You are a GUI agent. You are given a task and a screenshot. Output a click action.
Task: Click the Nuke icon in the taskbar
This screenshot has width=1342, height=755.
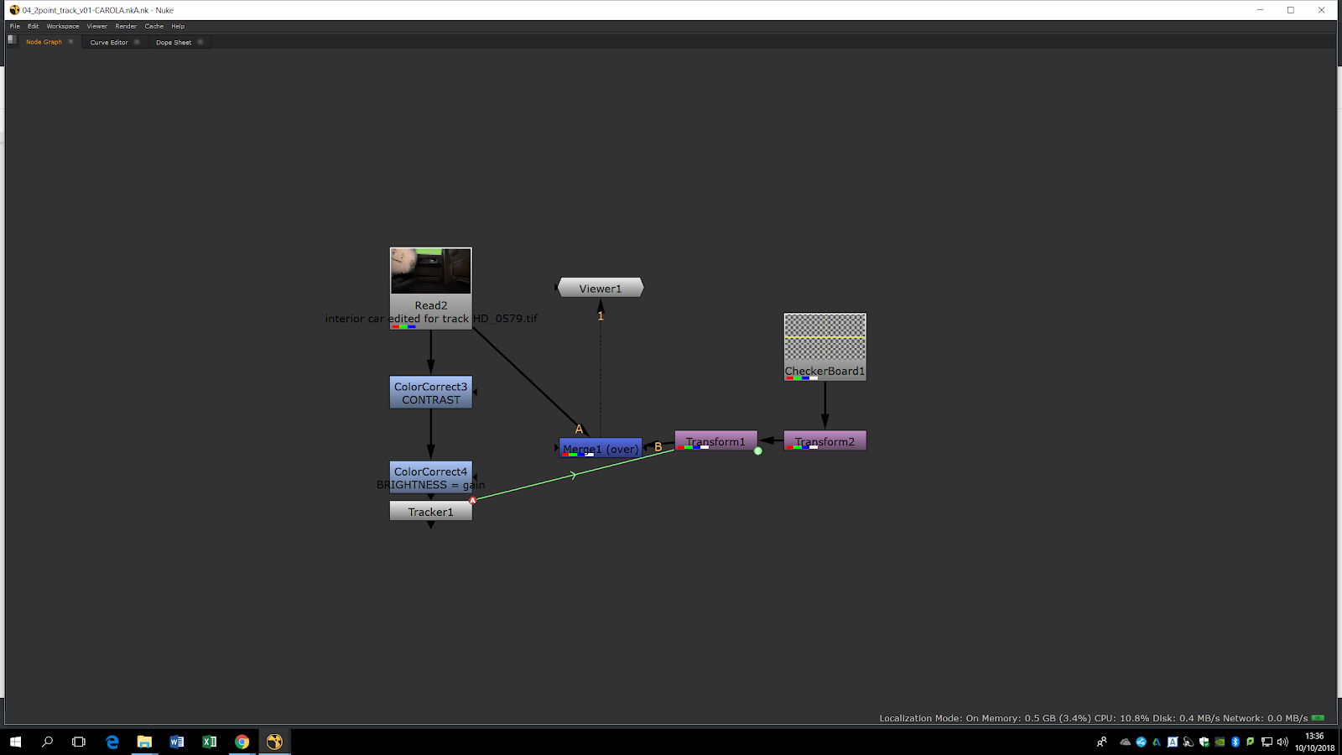coord(274,742)
